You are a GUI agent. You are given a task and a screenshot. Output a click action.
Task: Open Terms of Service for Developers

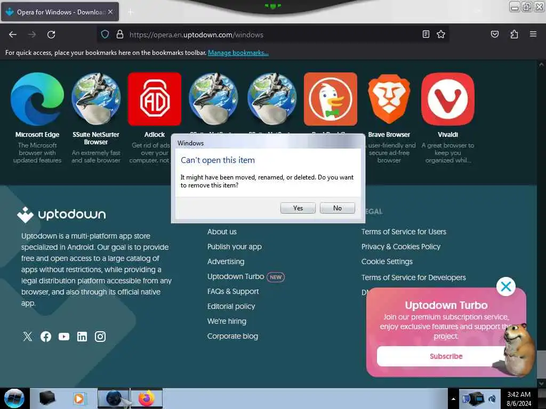413,277
